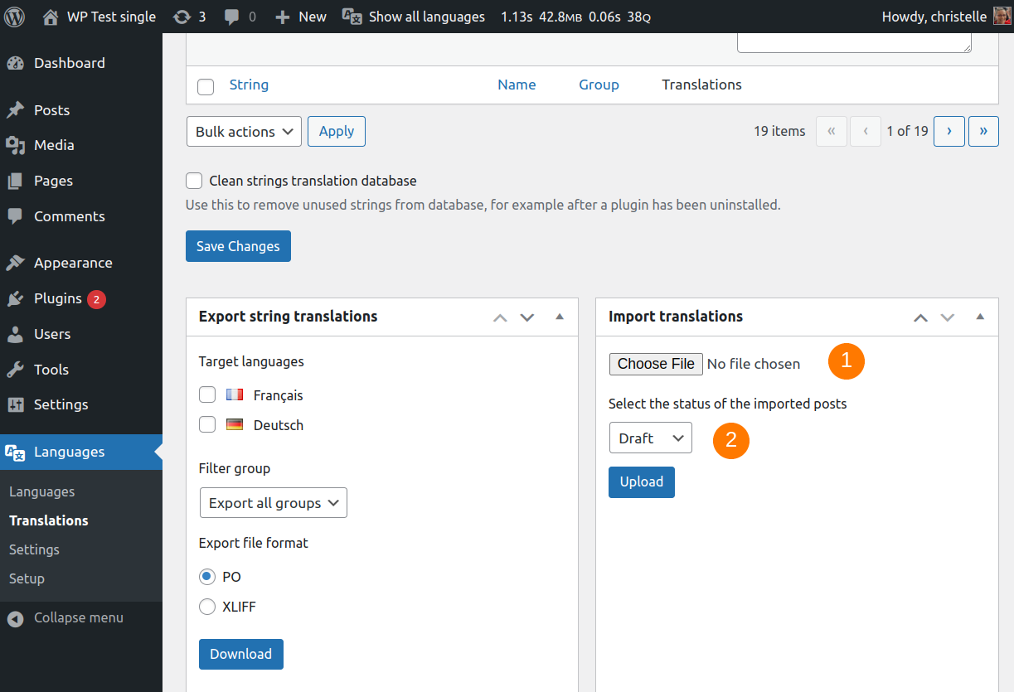Click the plus New icon in admin bar
The image size is (1014, 692).
pos(282,17)
